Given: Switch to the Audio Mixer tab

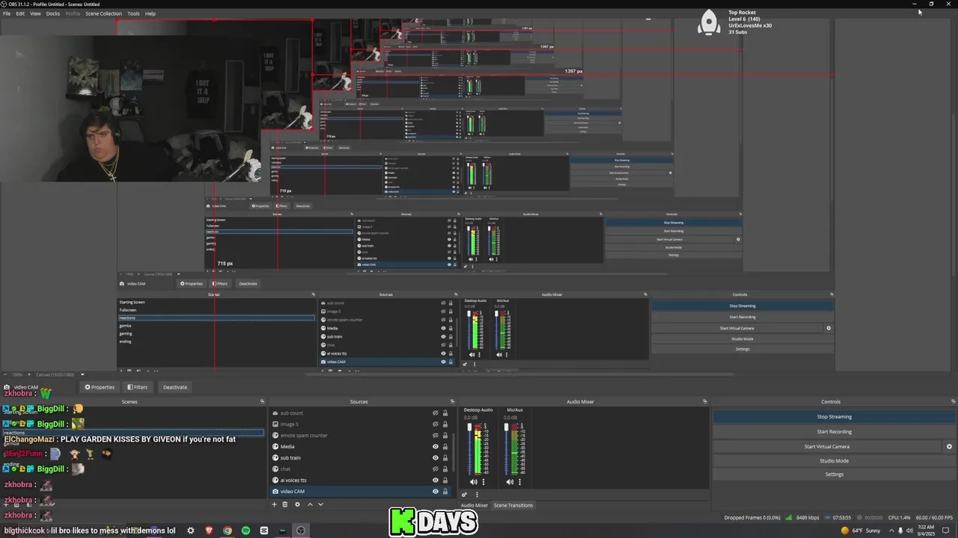Looking at the screenshot, I should (474, 505).
